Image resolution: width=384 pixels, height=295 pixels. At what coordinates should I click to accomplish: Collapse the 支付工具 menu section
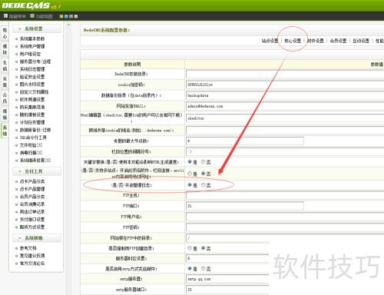click(37, 171)
